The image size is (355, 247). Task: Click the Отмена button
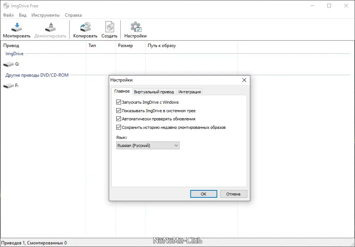tap(234, 194)
